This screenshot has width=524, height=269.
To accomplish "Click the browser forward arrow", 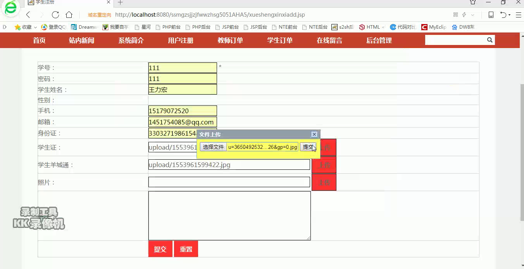I will click(x=41, y=15).
